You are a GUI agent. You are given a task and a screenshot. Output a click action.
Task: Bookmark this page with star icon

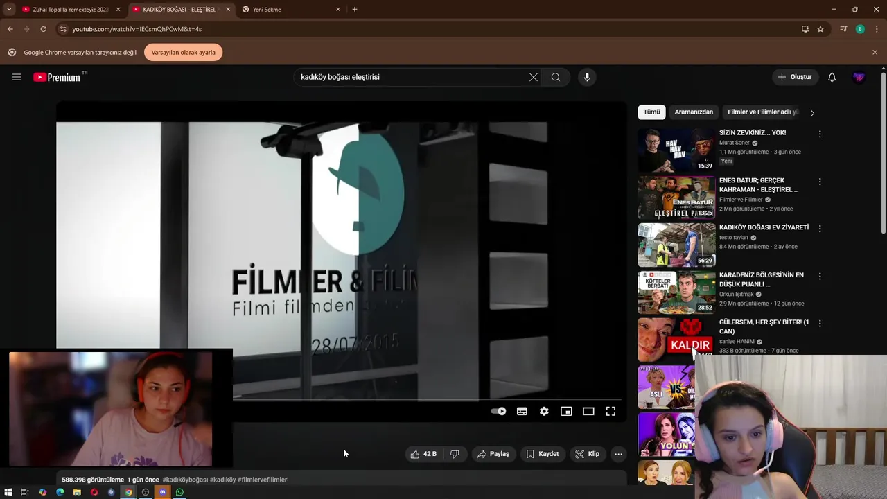pyautogui.click(x=820, y=29)
